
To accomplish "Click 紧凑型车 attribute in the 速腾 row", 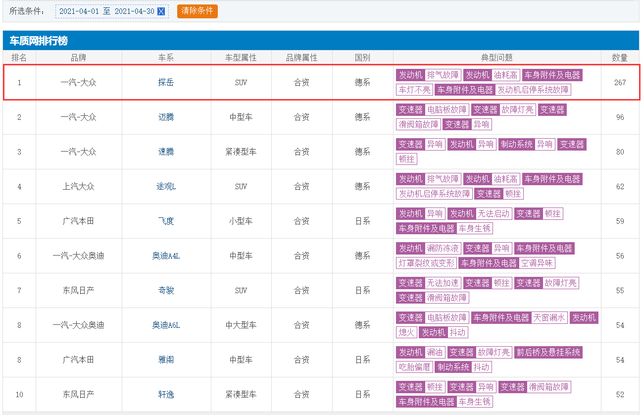I will coord(241,152).
